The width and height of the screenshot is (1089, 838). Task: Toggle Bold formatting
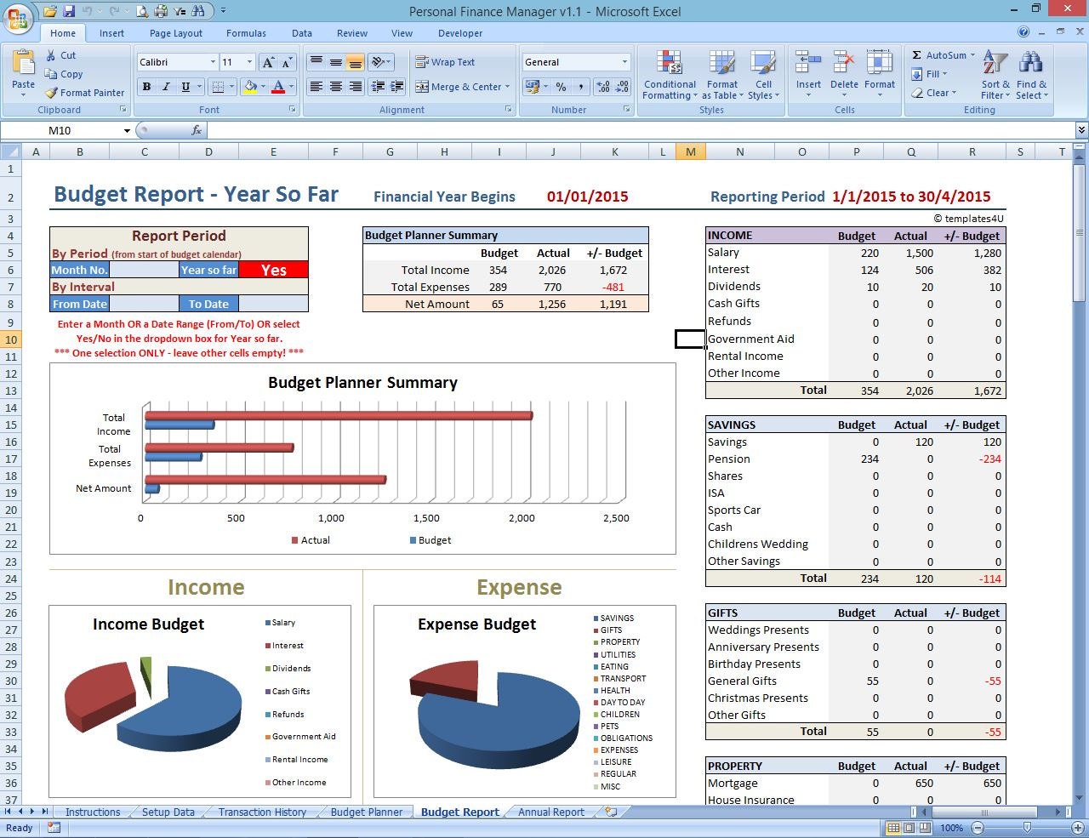point(146,87)
